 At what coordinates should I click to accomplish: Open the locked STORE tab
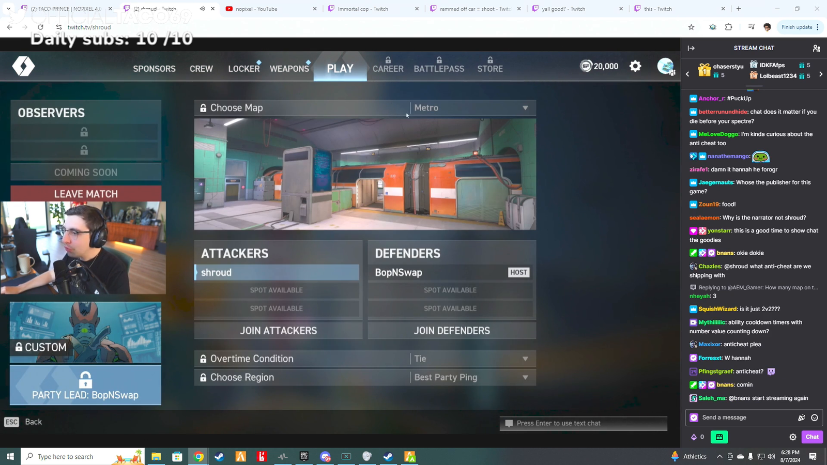tap(490, 66)
